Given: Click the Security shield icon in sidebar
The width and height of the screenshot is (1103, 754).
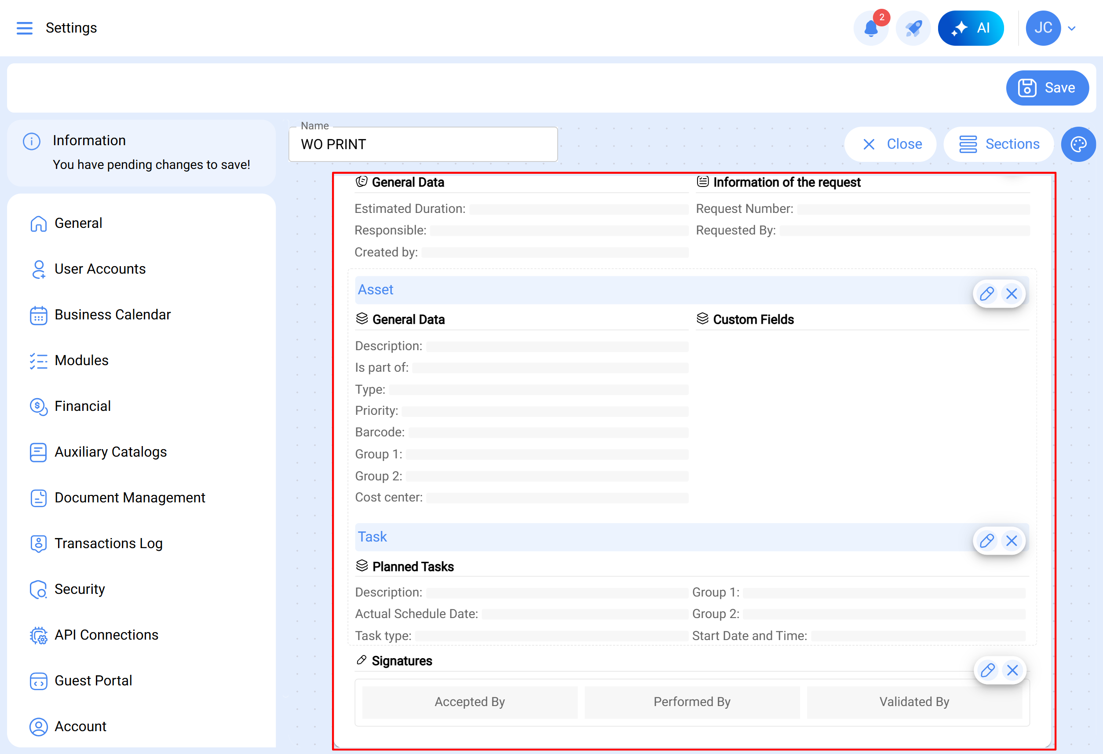Looking at the screenshot, I should click(38, 590).
